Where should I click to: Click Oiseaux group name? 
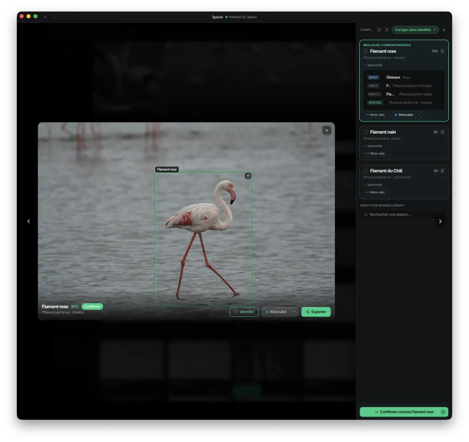[393, 77]
